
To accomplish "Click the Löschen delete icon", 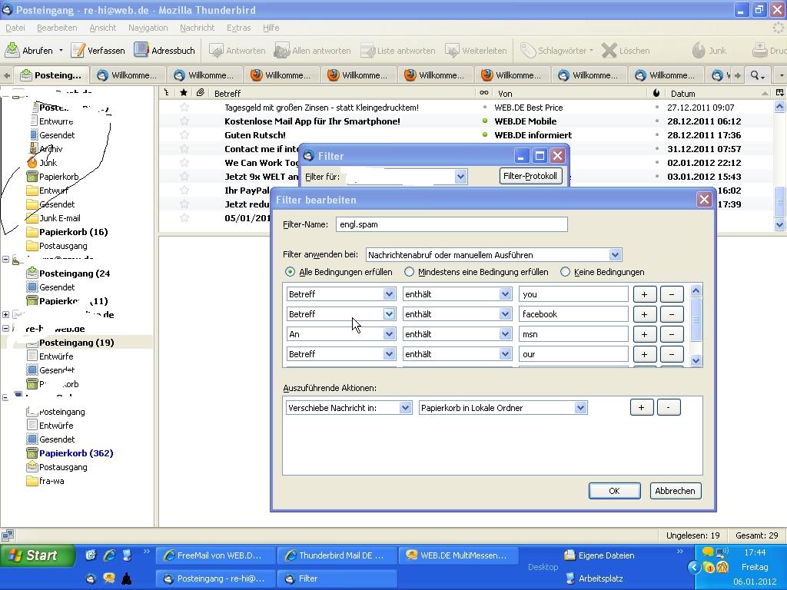I will 609,51.
